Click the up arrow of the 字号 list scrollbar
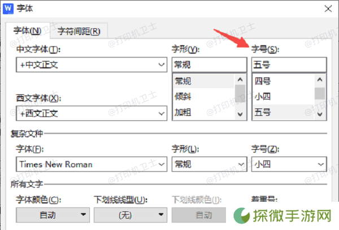 click(x=320, y=80)
